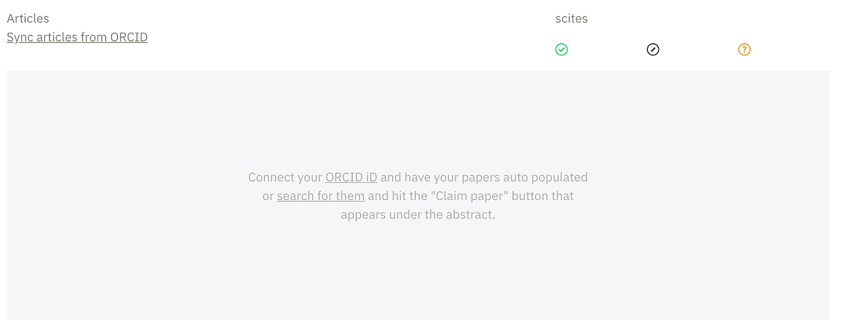Select the supporting scites column icon
The image size is (855, 334).
[x=562, y=50]
